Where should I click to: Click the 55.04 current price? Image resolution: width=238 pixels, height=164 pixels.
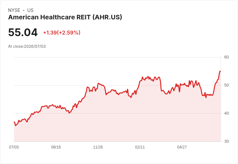[x=23, y=32]
